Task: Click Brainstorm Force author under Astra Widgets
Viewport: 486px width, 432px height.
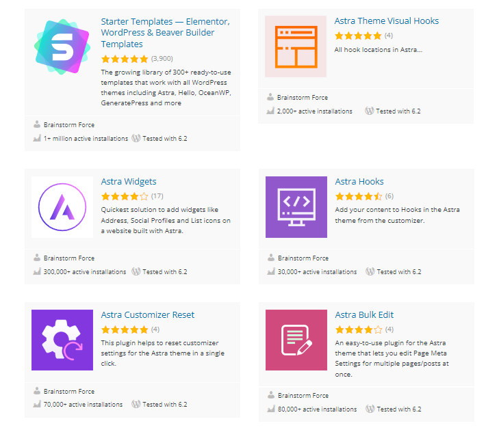Action: 69,258
